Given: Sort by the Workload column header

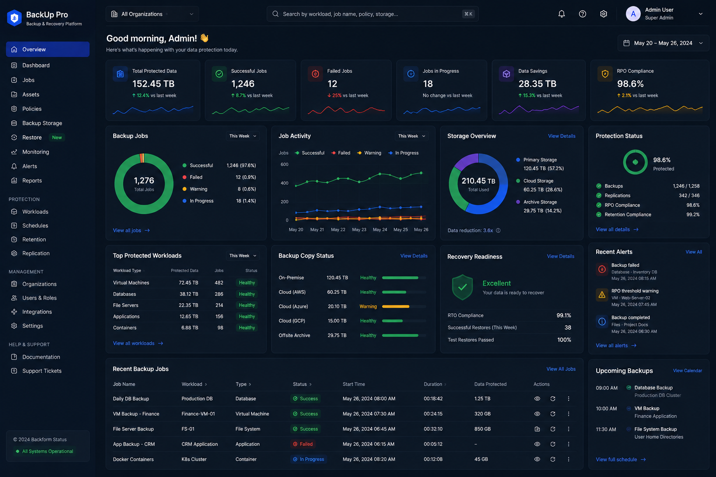Looking at the screenshot, I should point(194,384).
